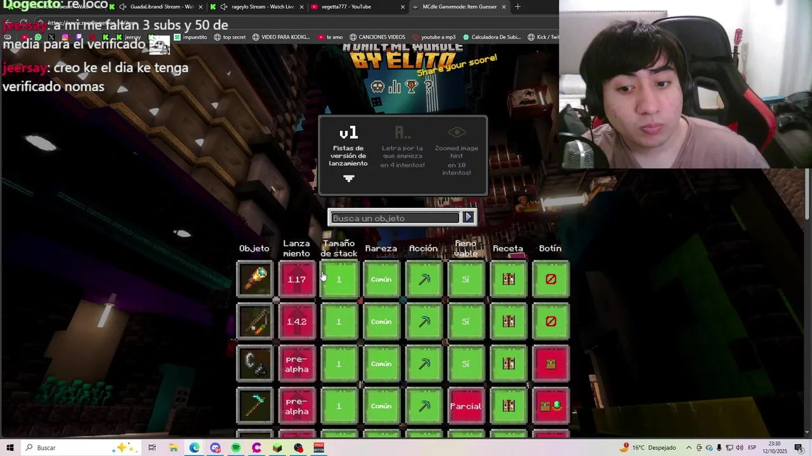Expand the release version hint arrow
The image size is (812, 456).
click(348, 179)
